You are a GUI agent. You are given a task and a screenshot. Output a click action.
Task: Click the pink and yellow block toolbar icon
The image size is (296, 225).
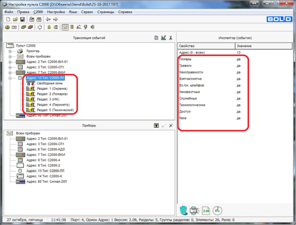(30, 27)
